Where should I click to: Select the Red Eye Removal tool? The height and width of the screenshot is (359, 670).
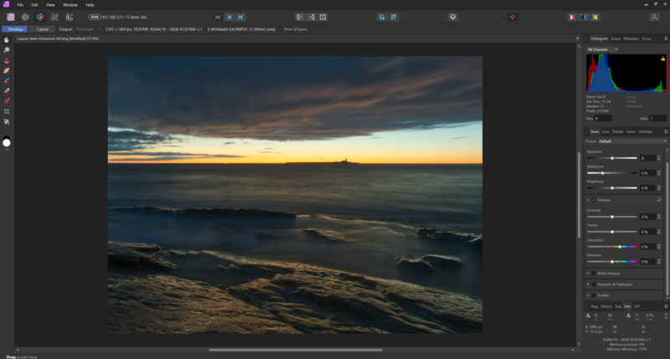pyautogui.click(x=7, y=60)
